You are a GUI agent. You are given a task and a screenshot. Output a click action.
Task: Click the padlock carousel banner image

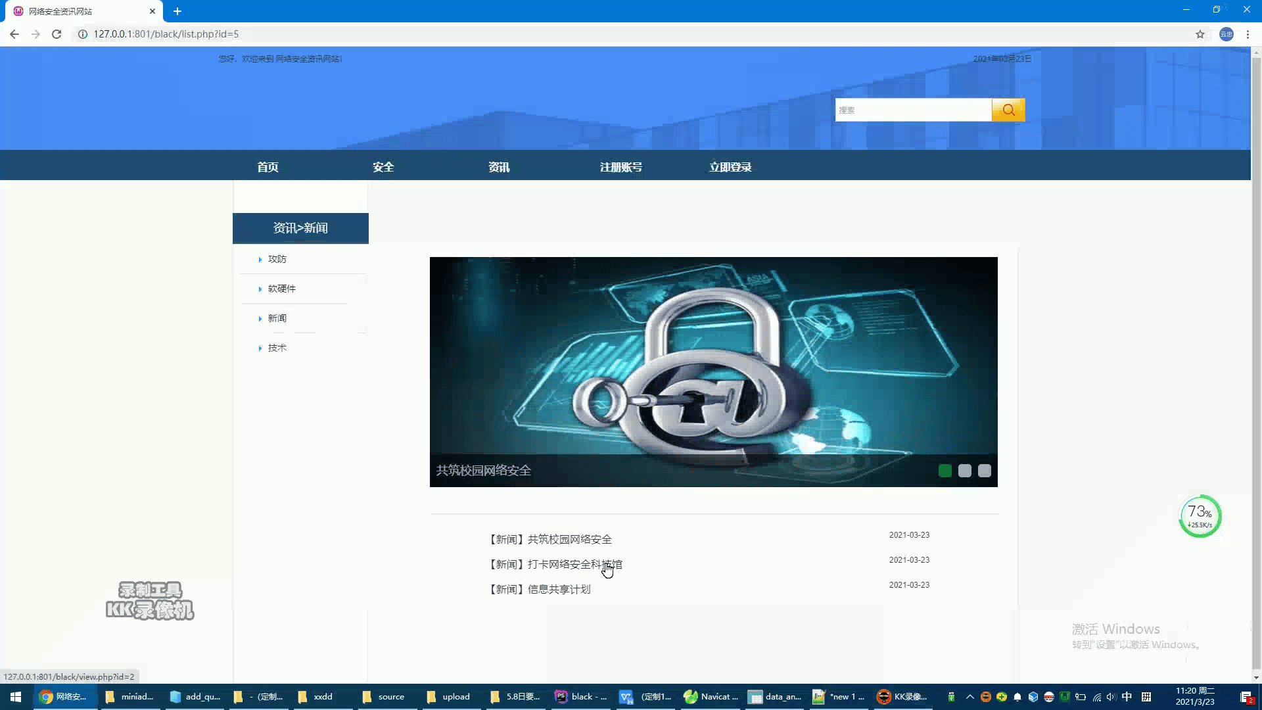click(x=714, y=371)
